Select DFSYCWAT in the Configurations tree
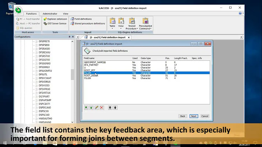 point(45,78)
